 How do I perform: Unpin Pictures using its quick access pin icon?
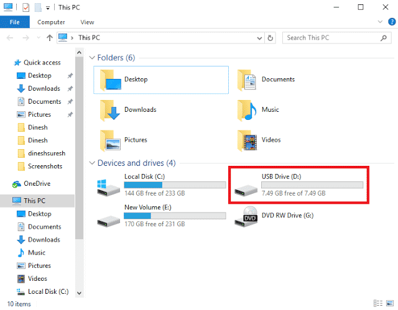pyautogui.click(x=70, y=114)
